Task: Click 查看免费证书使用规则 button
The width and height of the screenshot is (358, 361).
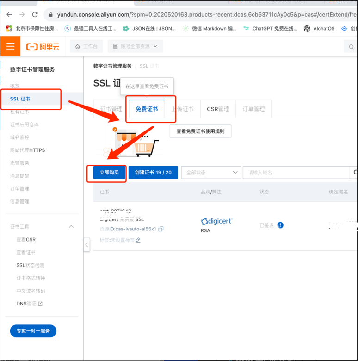Action: coord(200,131)
